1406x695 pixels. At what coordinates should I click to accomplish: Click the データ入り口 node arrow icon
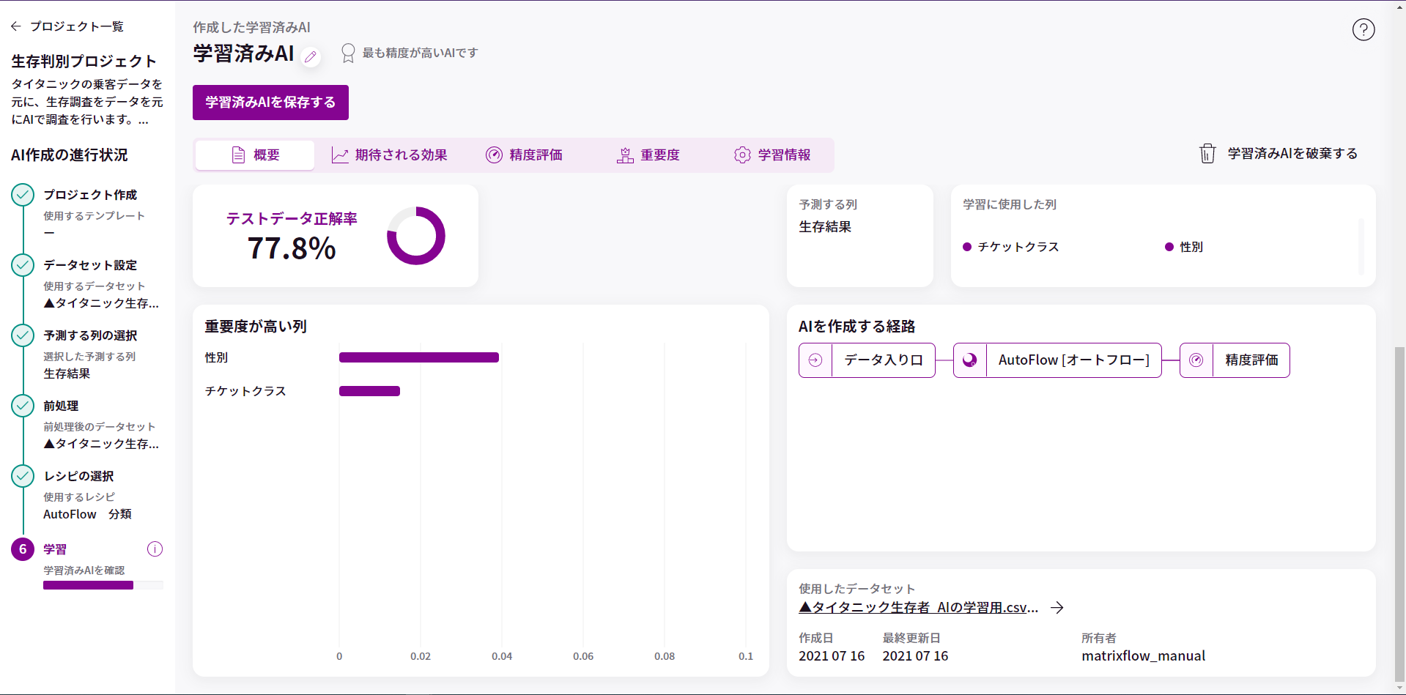click(x=815, y=360)
